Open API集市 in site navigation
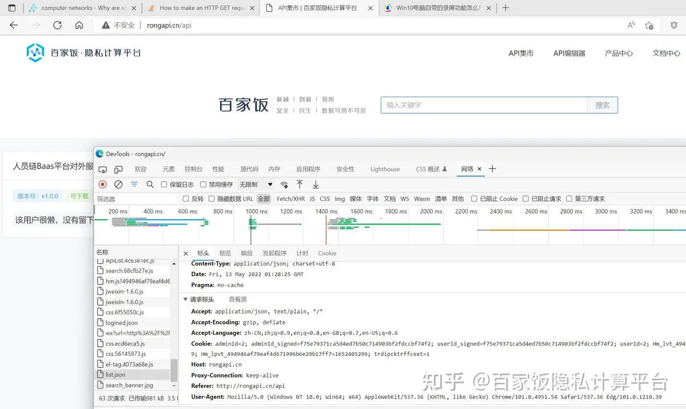686x409 pixels. pyautogui.click(x=521, y=53)
